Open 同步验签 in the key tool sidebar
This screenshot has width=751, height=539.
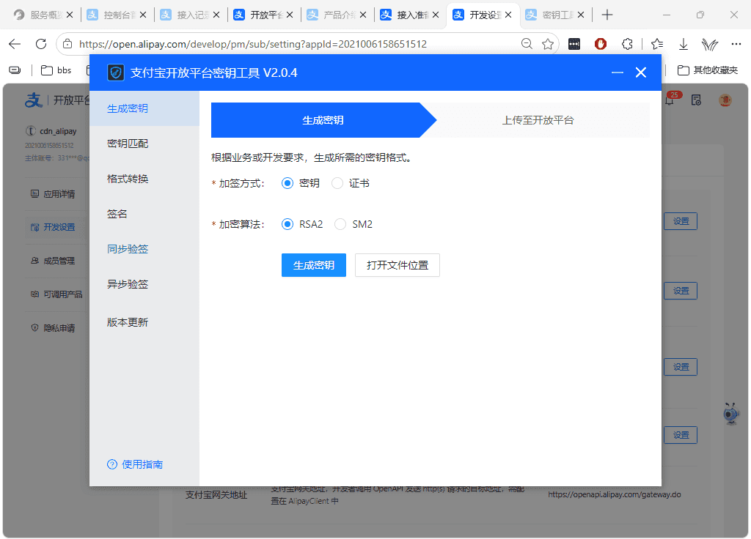click(144, 249)
